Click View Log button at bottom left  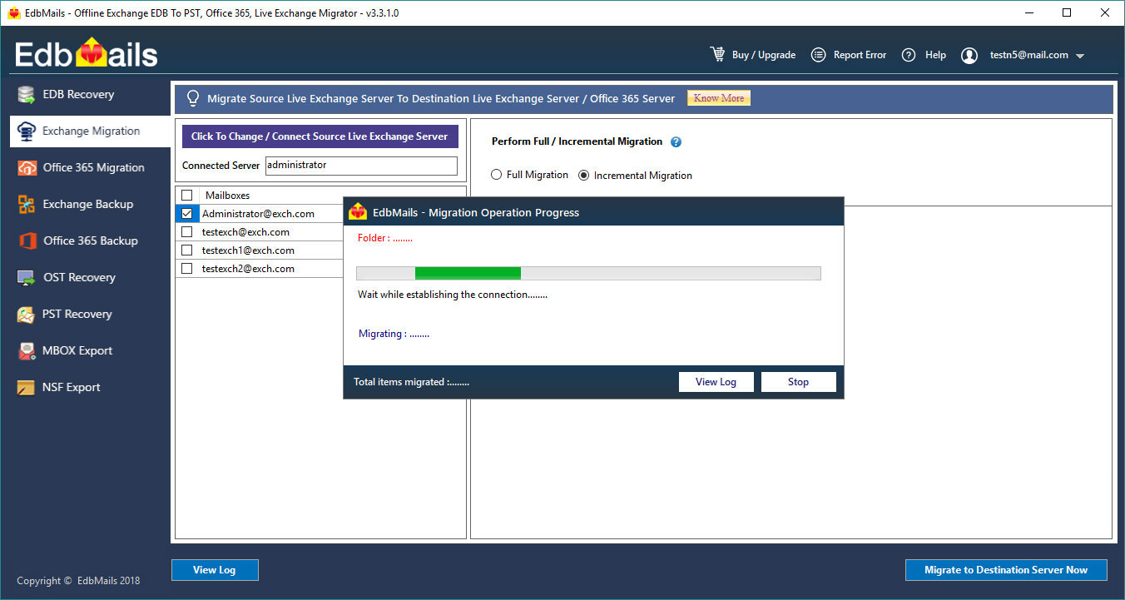[x=215, y=570]
